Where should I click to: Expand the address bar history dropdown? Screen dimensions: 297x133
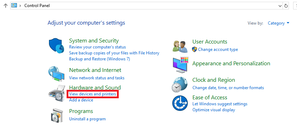(x=280, y=6)
